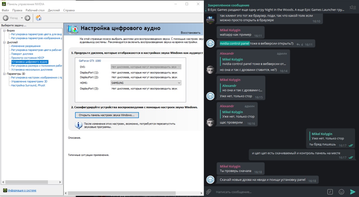
Task: Click the send message arrow icon
Action: coord(353,192)
